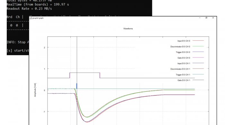
Task: Hide the Gate B 0 CH 0 curve
Action: click(x=184, y=58)
